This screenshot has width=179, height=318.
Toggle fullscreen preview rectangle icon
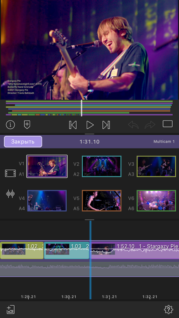coord(168,124)
